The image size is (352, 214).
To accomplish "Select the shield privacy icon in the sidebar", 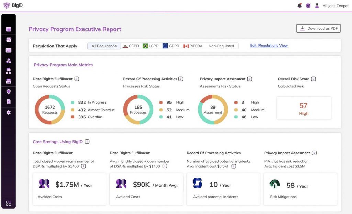I will [9, 91].
